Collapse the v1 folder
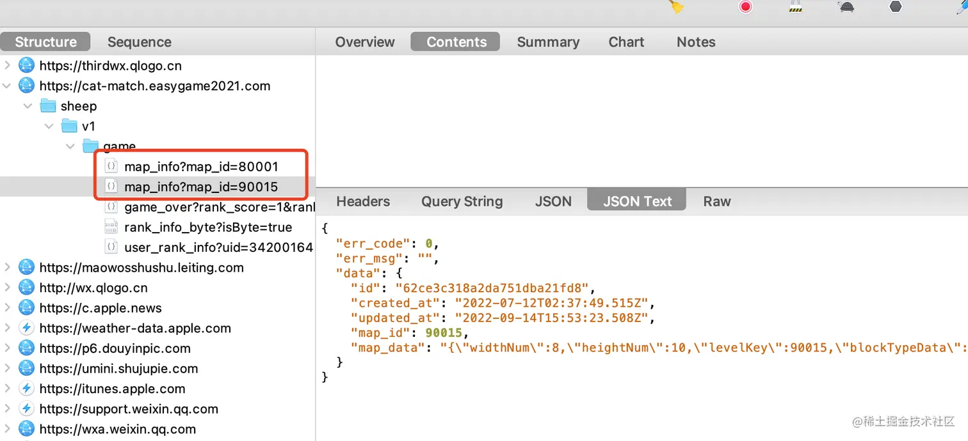968x441 pixels. 49,127
